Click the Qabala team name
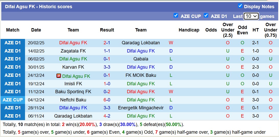 pyautogui.click(x=141, y=59)
